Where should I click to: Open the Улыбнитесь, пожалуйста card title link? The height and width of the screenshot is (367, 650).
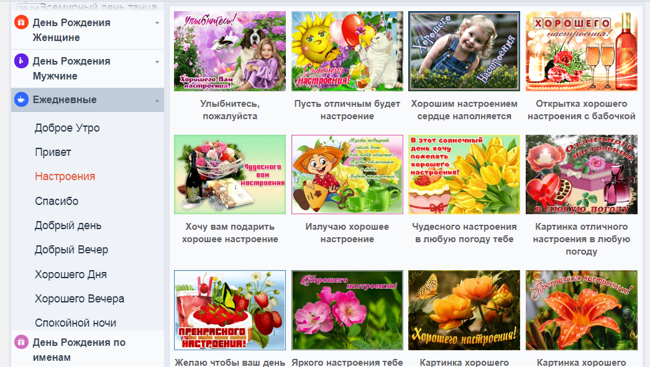point(230,110)
